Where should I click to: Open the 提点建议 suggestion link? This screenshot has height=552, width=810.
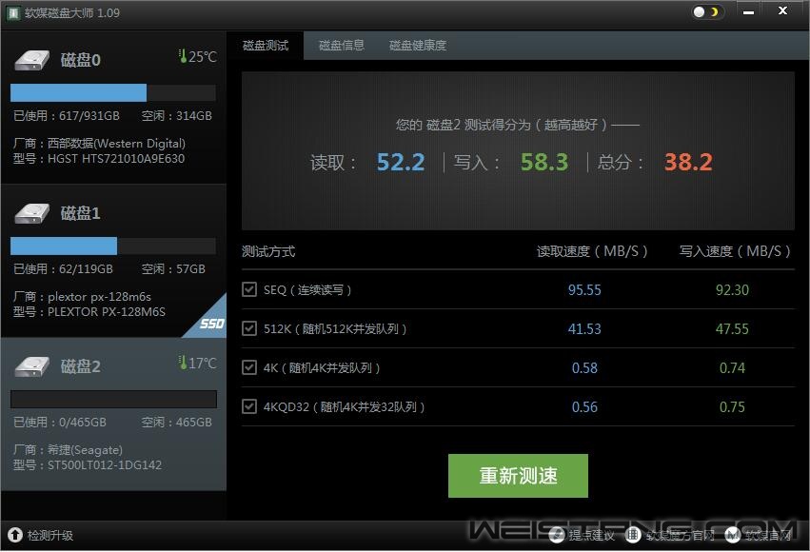(591, 536)
